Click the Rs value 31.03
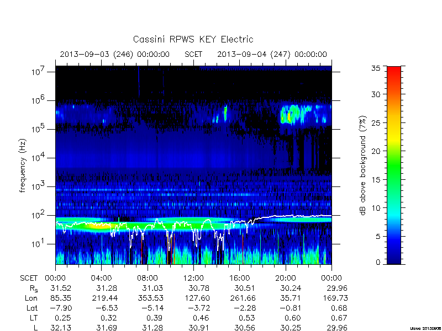442x331 pixels. pos(152,288)
